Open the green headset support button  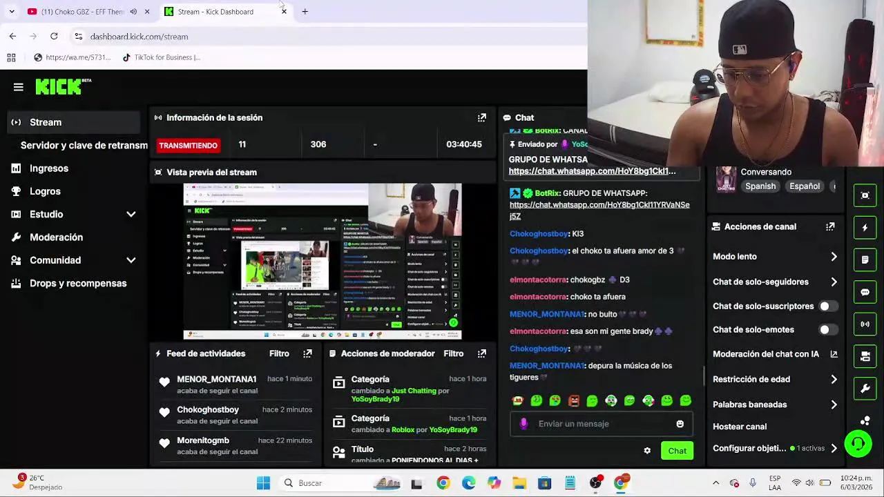click(x=858, y=444)
